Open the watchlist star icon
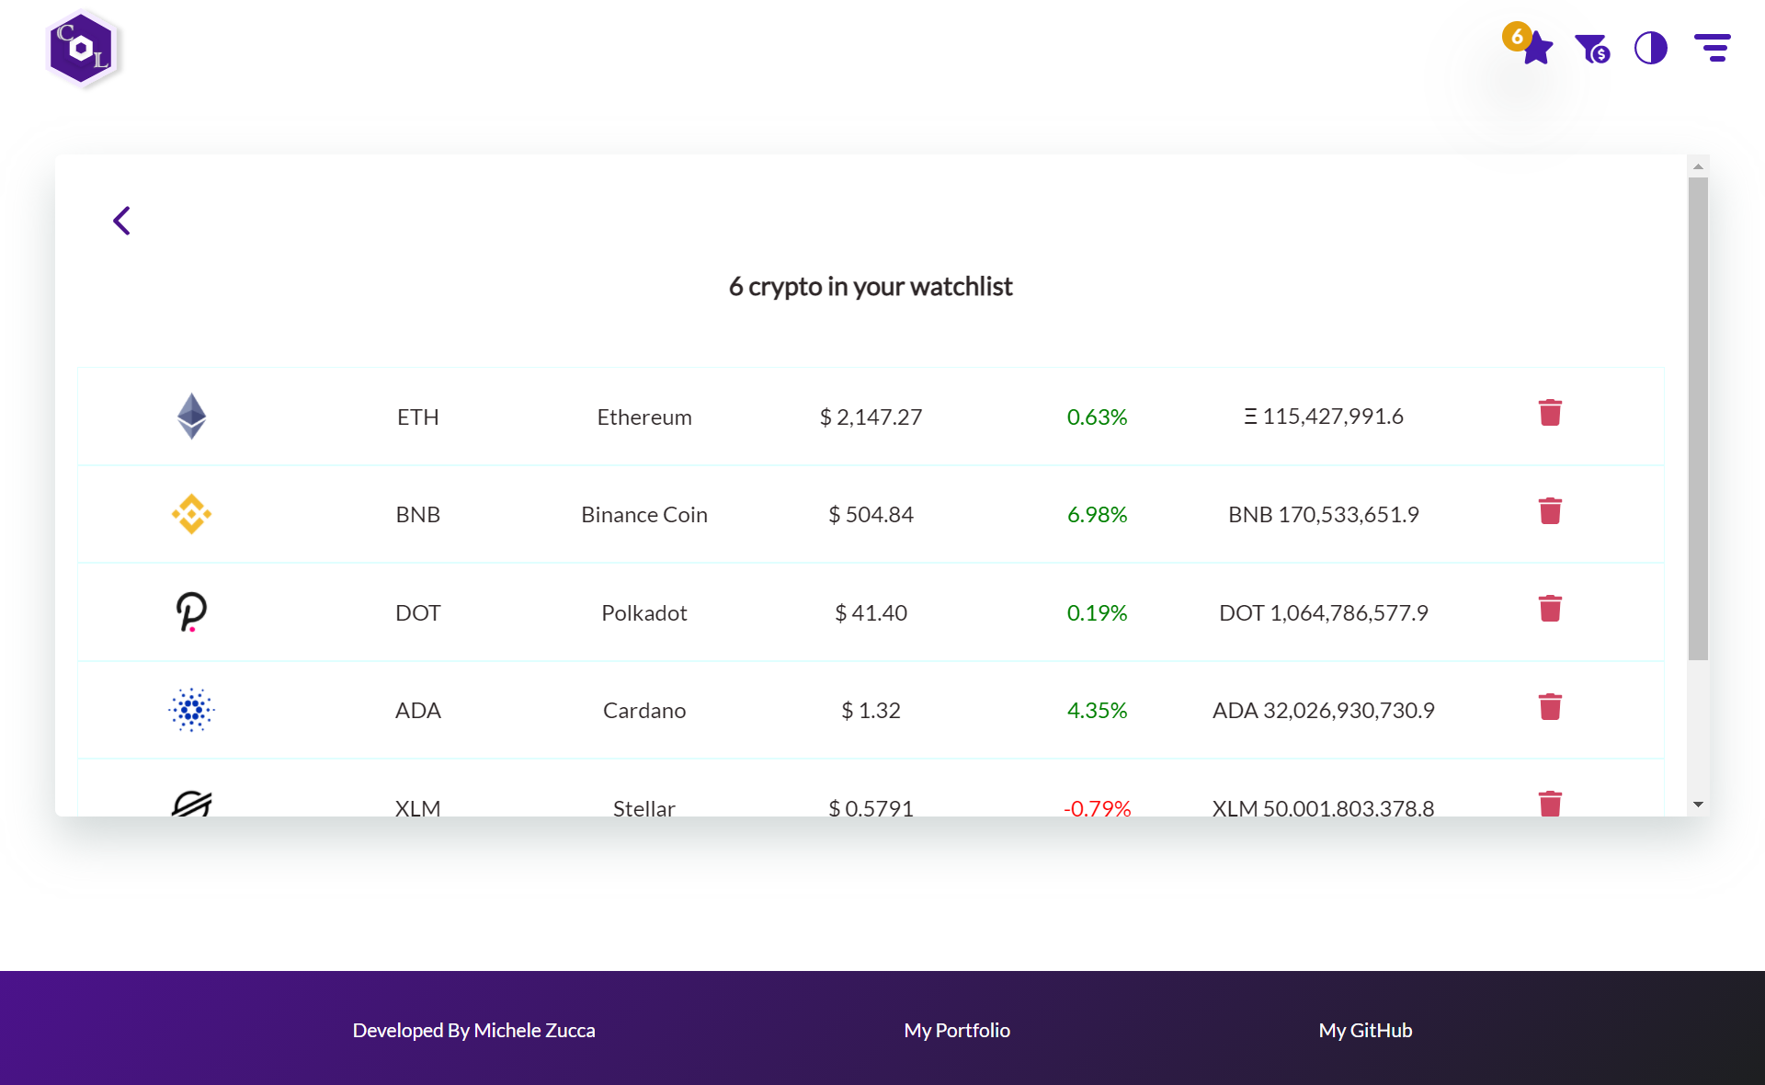Viewport: 1765px width, 1085px height. (1536, 48)
